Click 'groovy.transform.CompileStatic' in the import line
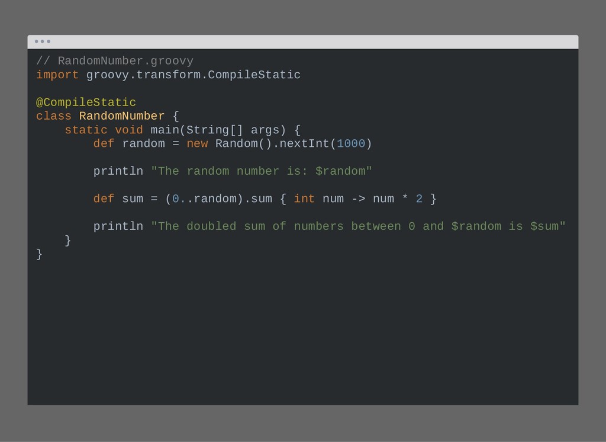Screen dimensions: 606x442 pos(194,75)
